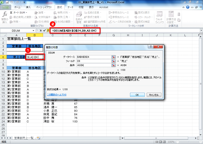
Task: Toggle 数式の表示
Action: pos(142,12)
